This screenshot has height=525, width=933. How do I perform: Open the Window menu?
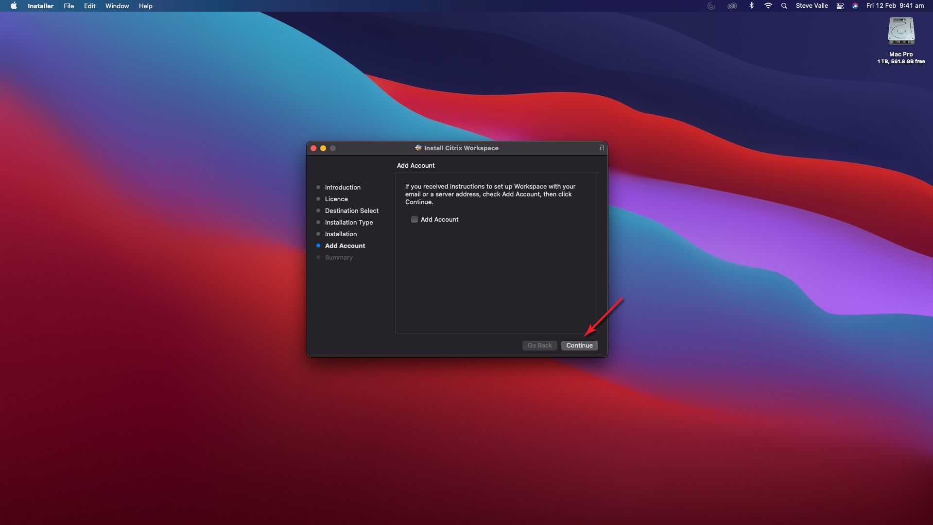[x=117, y=6]
